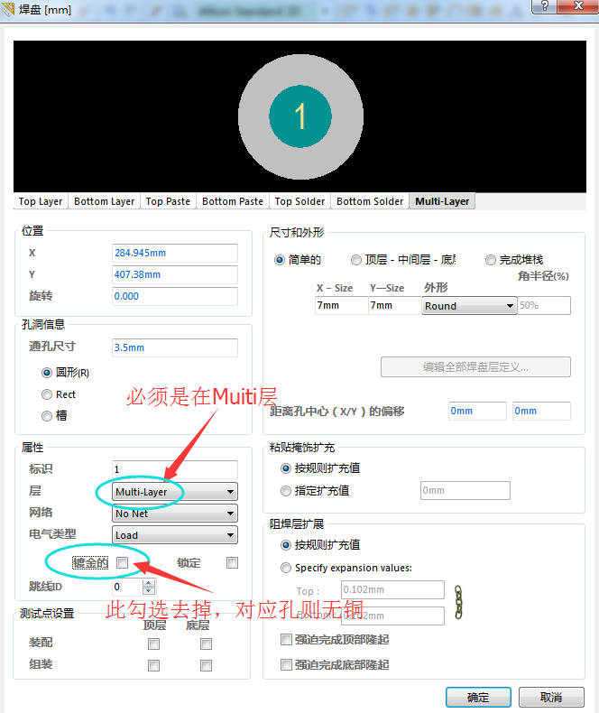The width and height of the screenshot is (599, 713).
Task: Switch to the Bottom Solder tab
Action: (x=370, y=201)
